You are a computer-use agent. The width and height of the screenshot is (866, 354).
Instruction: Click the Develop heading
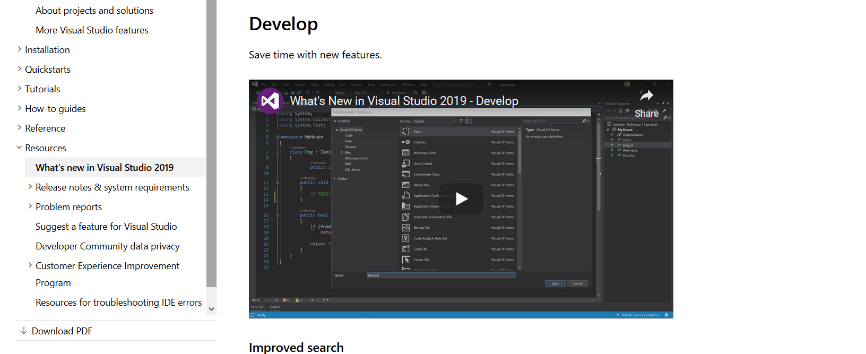tap(283, 24)
